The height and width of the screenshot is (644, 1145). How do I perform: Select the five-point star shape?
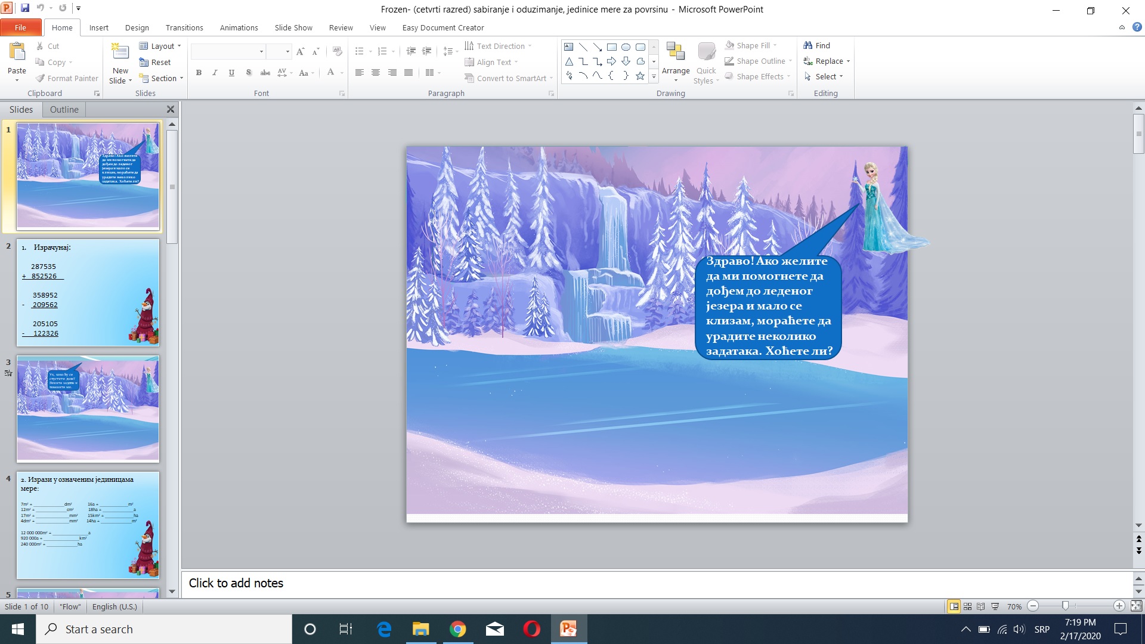click(x=640, y=76)
